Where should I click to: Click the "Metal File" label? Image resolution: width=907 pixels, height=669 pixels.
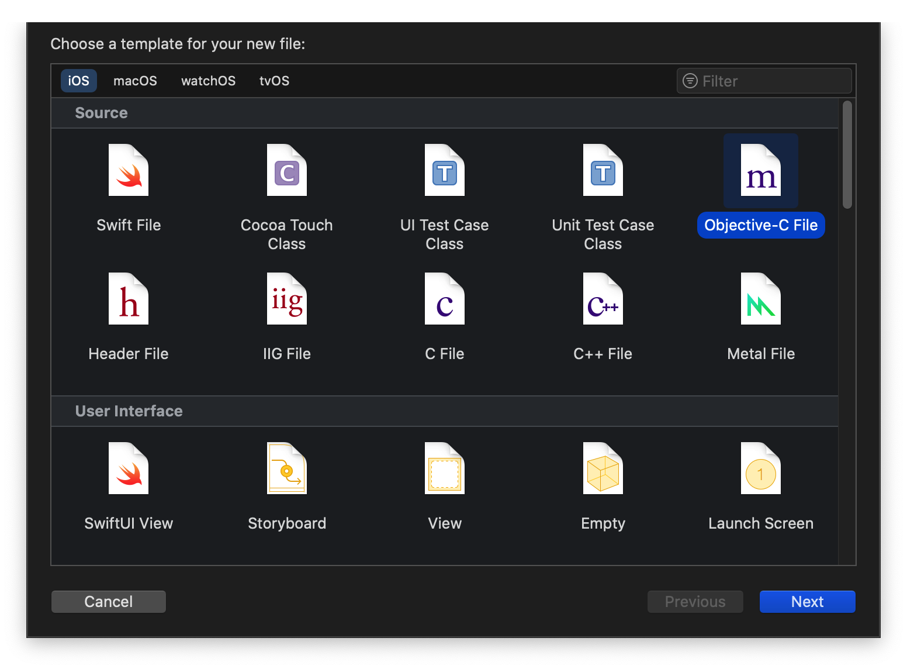pyautogui.click(x=761, y=354)
